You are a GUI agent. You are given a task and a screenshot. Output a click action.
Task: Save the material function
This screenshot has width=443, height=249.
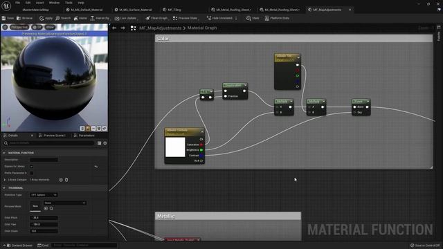[8, 18]
